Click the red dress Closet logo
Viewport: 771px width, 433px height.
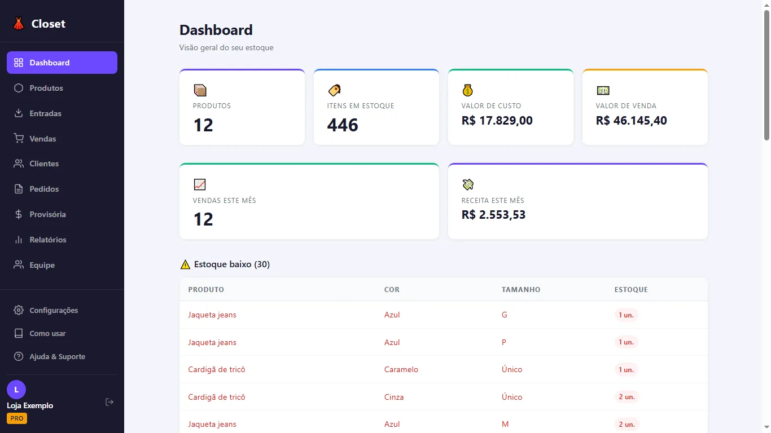coord(19,24)
